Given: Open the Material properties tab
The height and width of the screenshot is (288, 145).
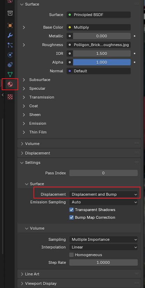Looking at the screenshot, I should point(10,85).
